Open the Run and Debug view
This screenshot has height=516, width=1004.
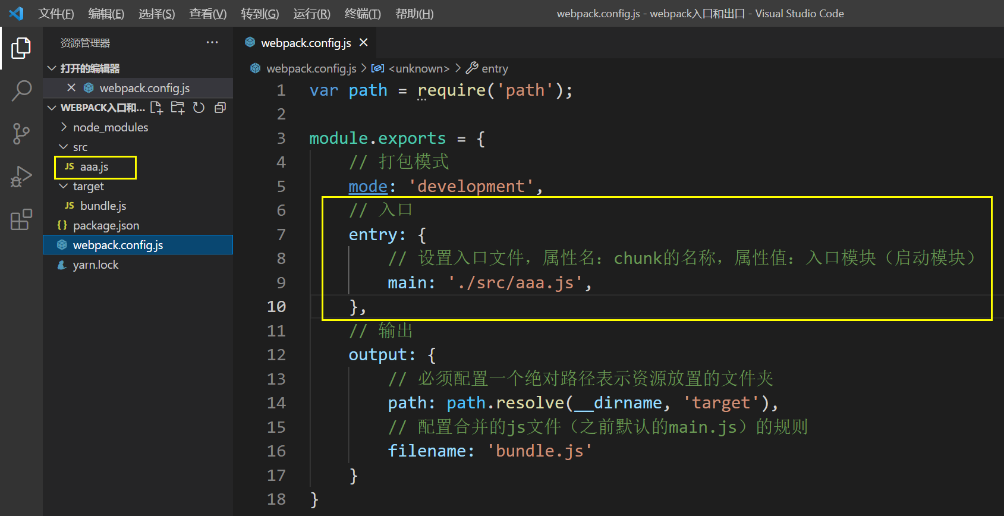pos(21,177)
